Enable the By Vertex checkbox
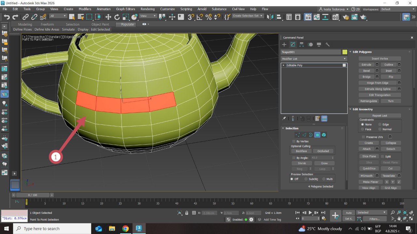This screenshot has width=417, height=234. (x=294, y=141)
